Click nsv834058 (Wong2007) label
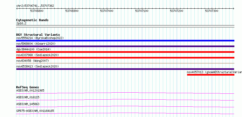 33,61
